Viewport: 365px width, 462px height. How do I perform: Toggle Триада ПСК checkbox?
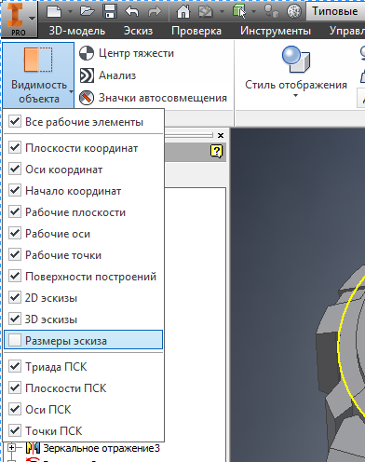coord(15,366)
